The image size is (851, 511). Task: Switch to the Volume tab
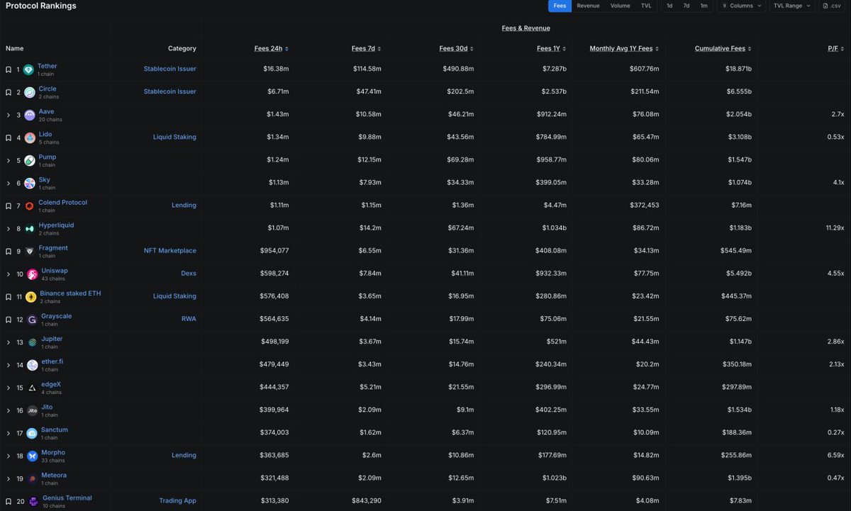tap(620, 6)
